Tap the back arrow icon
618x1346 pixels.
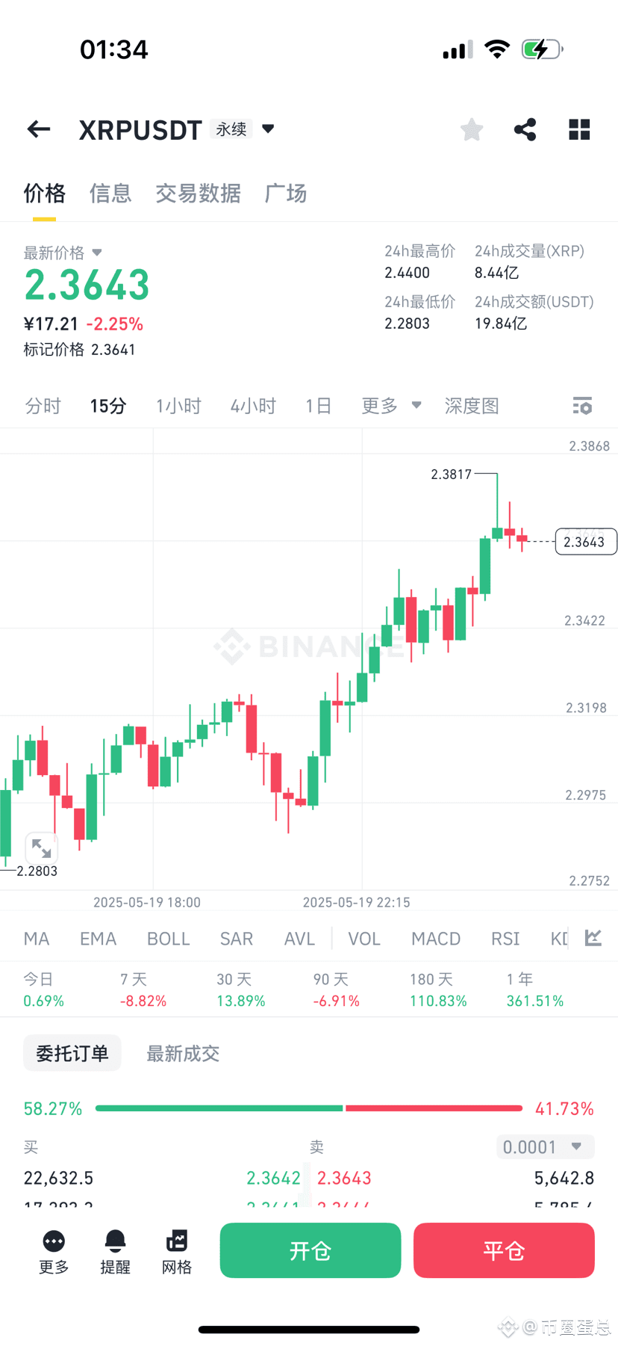tap(39, 129)
